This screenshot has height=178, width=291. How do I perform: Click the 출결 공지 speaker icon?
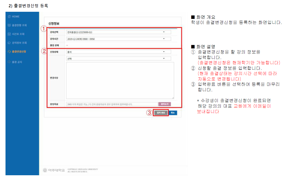pos(9,62)
